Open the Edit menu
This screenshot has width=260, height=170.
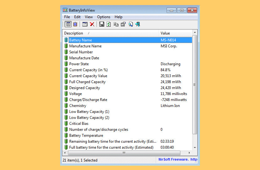pyautogui.click(x=77, y=17)
